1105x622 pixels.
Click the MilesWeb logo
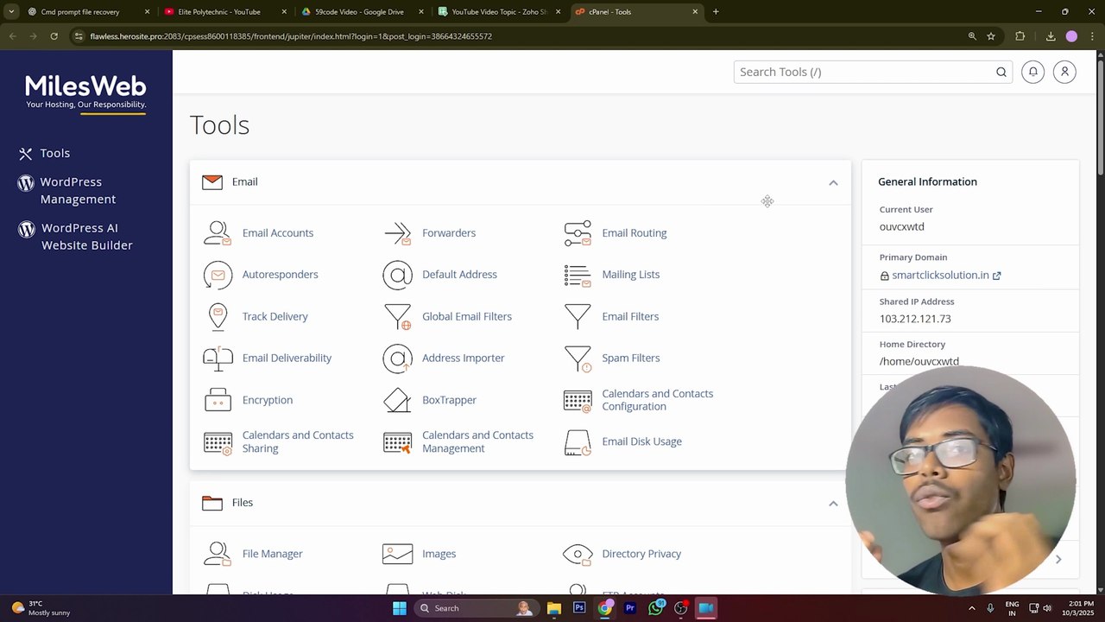tap(86, 92)
